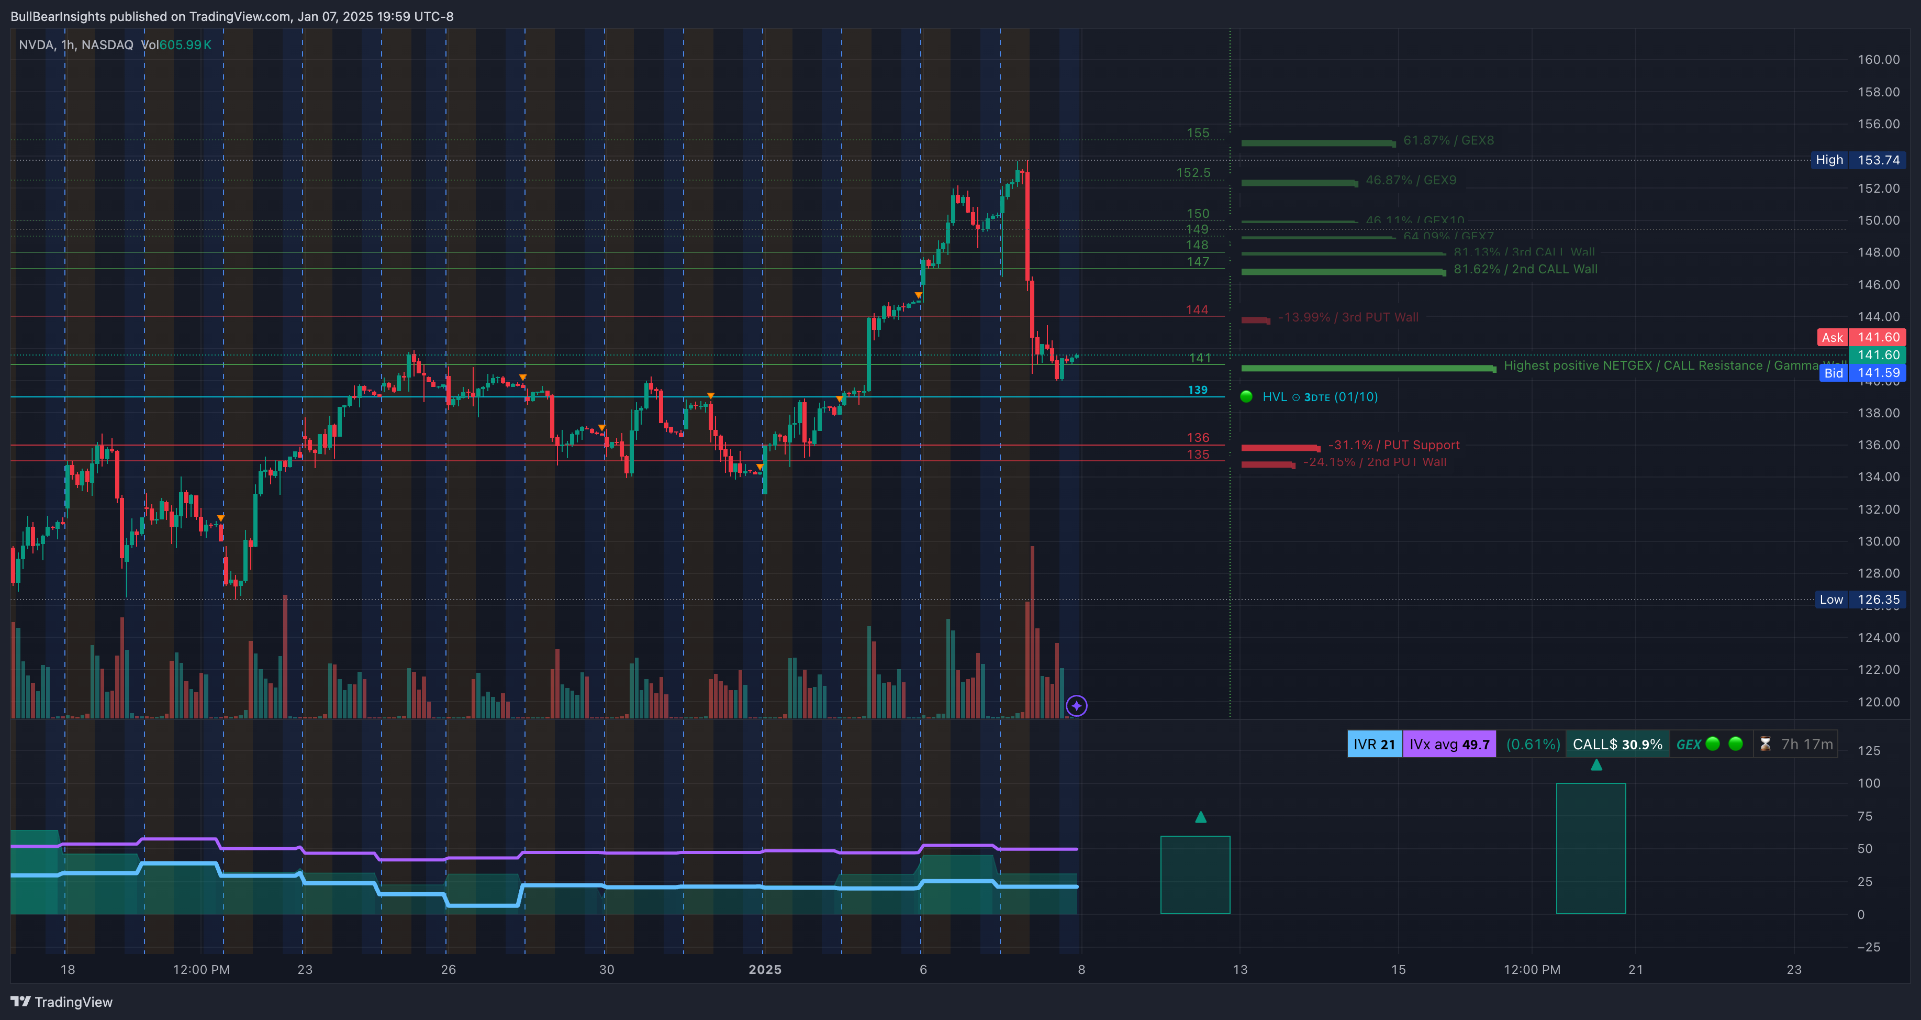Image resolution: width=1921 pixels, height=1020 pixels.
Task: Click the Highest positive NETGEX label
Action: tap(1674, 365)
